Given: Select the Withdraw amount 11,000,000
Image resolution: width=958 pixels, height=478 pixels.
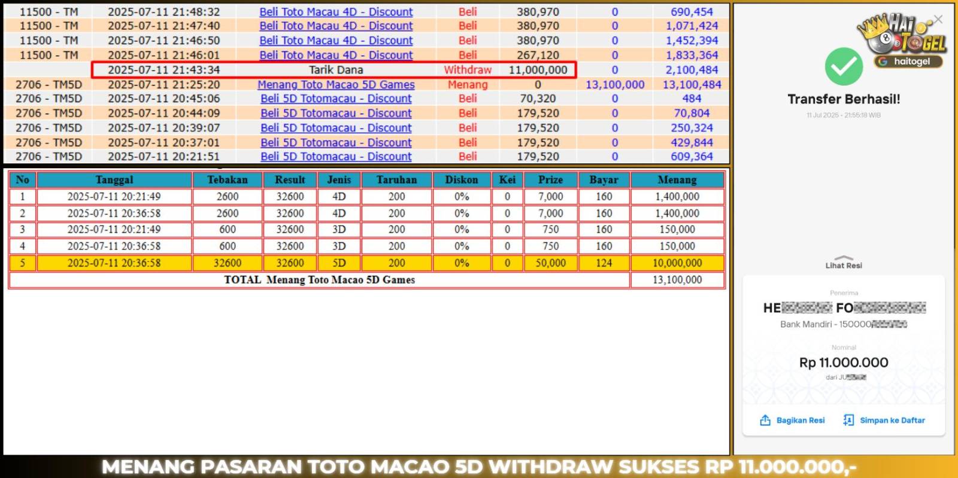Looking at the screenshot, I should point(538,69).
